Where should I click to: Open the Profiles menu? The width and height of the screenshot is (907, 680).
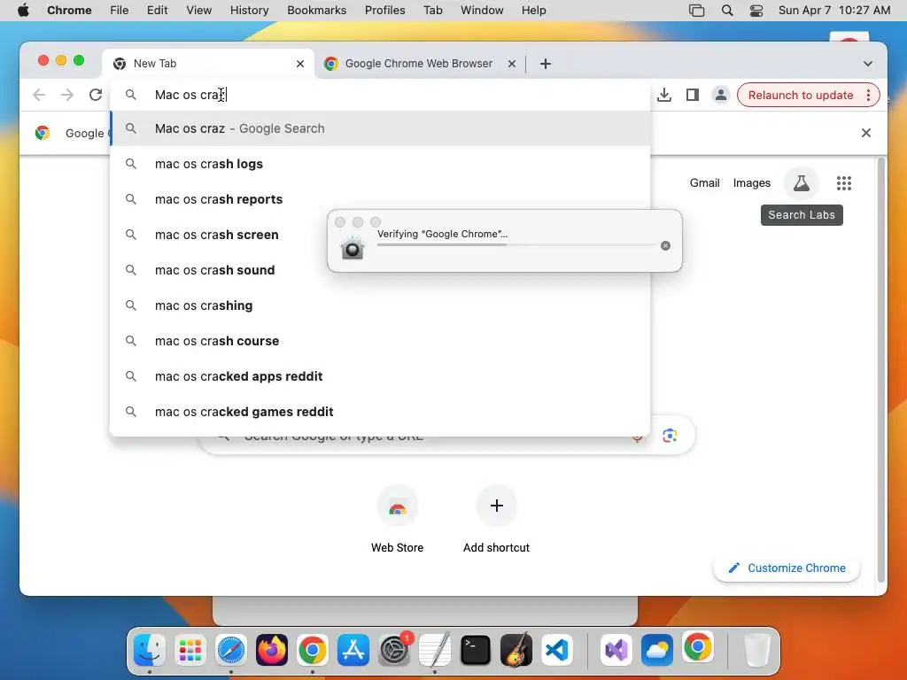384,11
